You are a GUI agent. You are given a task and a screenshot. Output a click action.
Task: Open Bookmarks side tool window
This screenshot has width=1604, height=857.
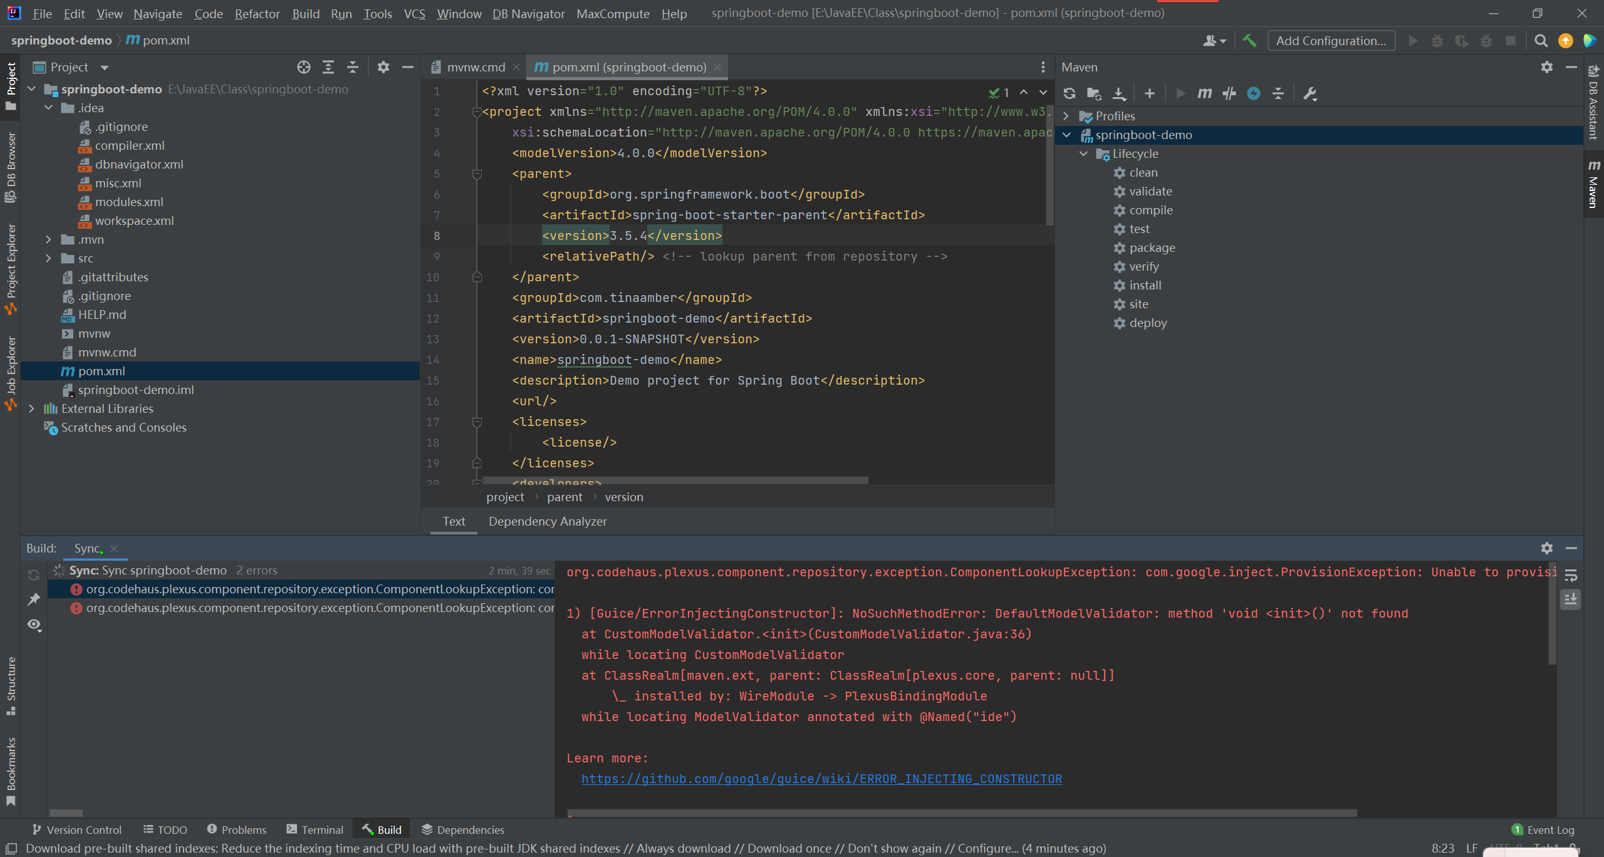pos(11,771)
